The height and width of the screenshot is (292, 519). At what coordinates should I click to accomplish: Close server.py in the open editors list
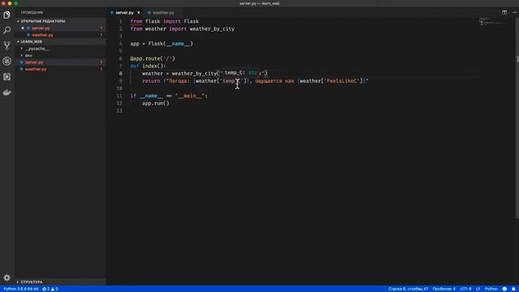(x=23, y=28)
